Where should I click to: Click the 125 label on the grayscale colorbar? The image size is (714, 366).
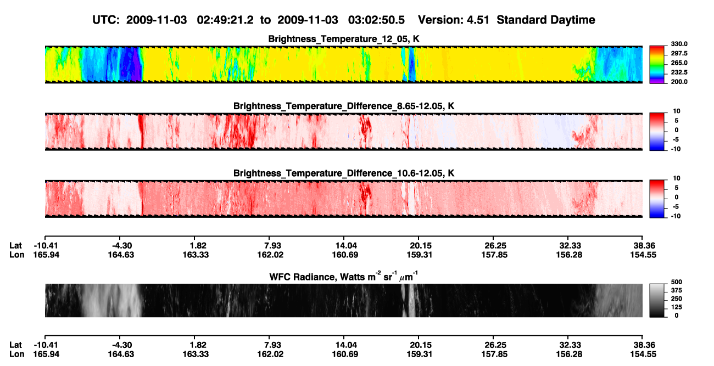click(x=677, y=307)
